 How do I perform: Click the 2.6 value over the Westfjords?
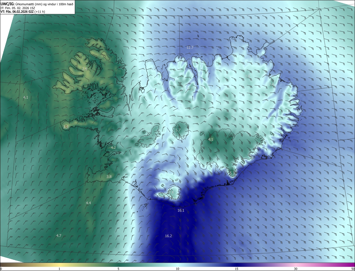click(x=85, y=69)
